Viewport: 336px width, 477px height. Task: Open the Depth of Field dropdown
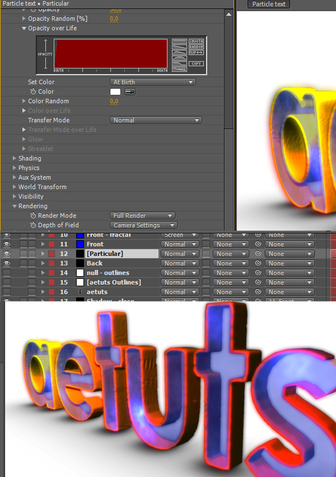[143, 225]
